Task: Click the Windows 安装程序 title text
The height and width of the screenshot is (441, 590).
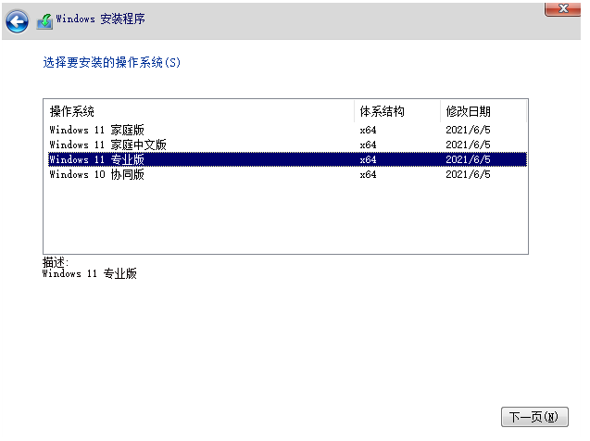Action: point(100,19)
